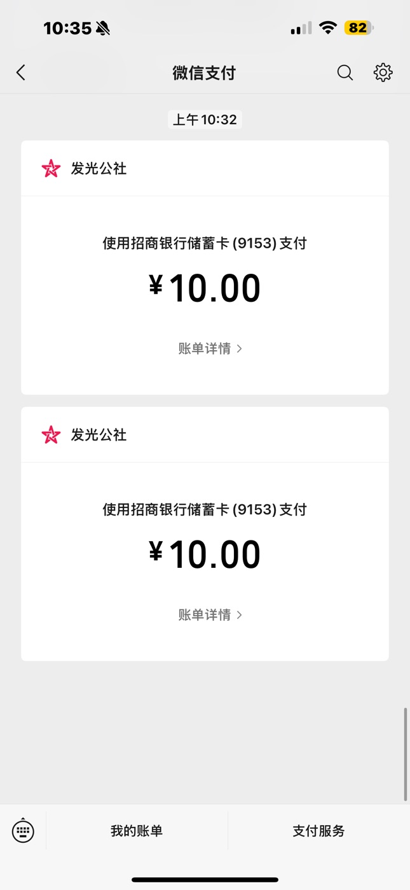Tap the Wi-Fi status icon

(x=328, y=28)
